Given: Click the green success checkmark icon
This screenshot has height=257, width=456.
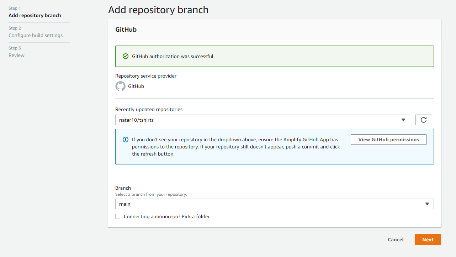Looking at the screenshot, I should 125,56.
